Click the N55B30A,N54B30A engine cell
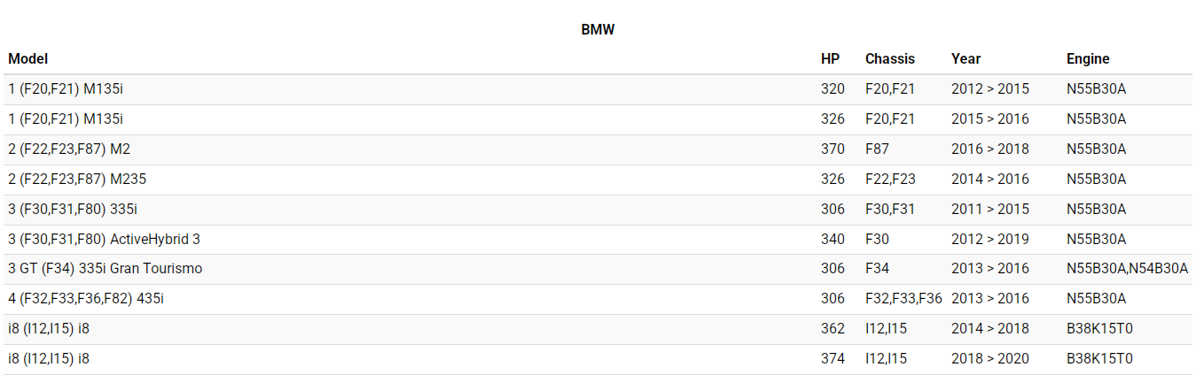1196x375 pixels. point(1127,269)
